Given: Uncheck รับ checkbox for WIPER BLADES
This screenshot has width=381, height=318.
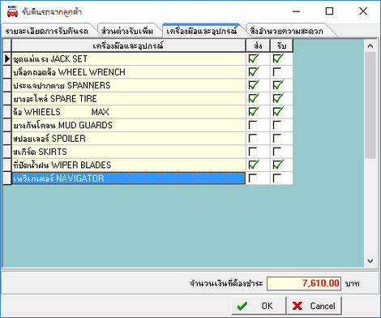Looking at the screenshot, I should 277,165.
